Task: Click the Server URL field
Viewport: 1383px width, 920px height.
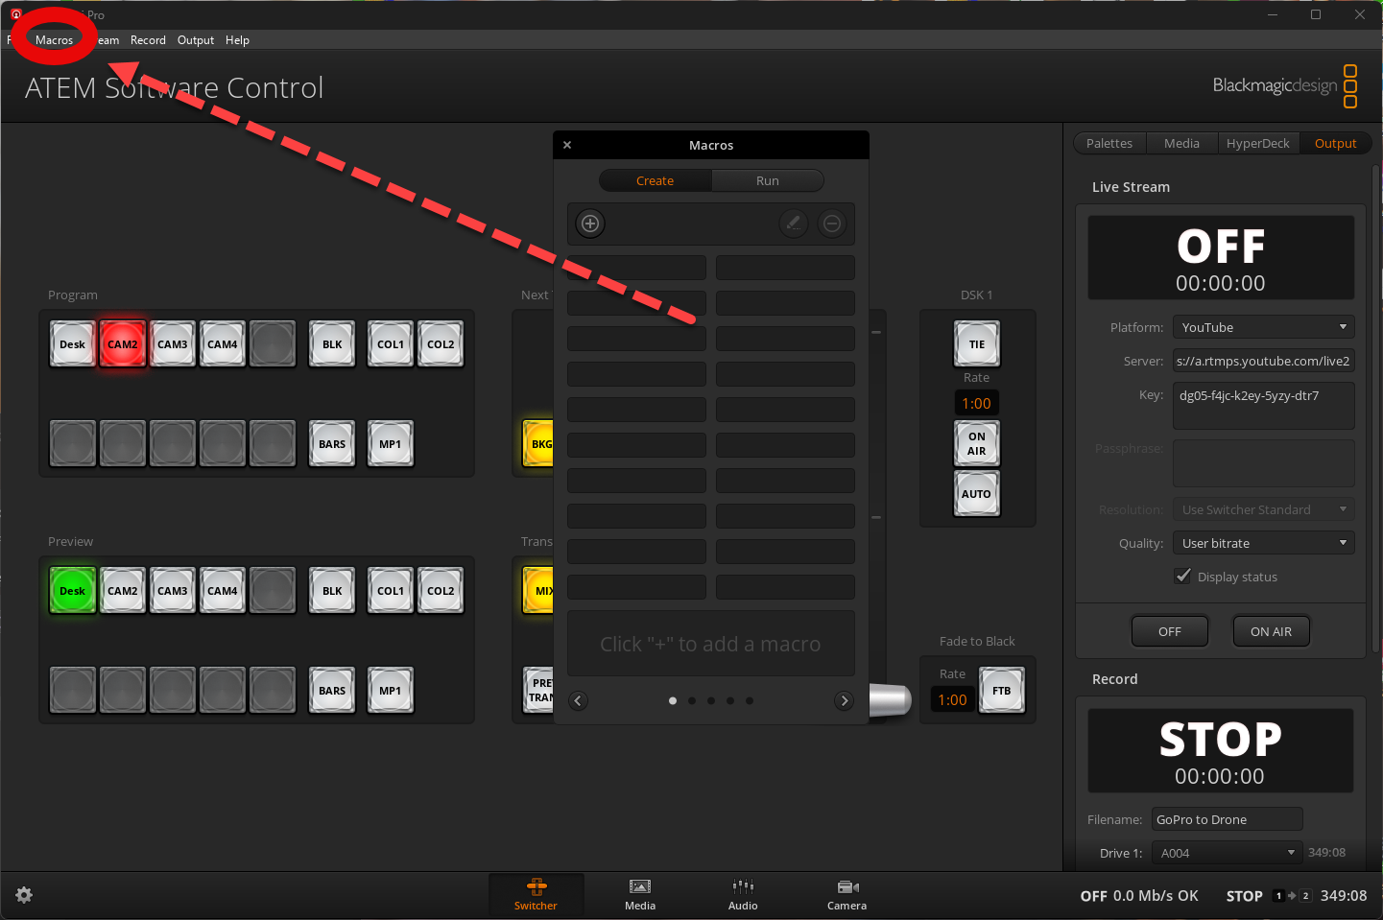Action: pyautogui.click(x=1263, y=361)
